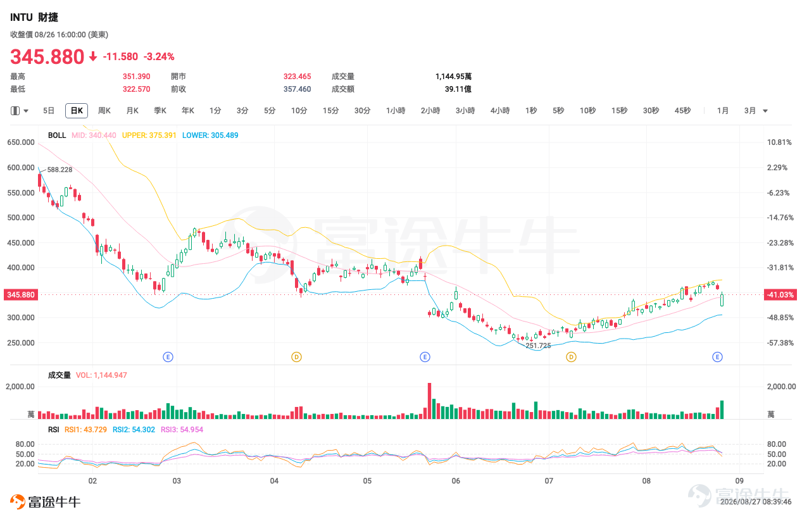
Task: Choose the 30分 interval
Action: [362, 111]
